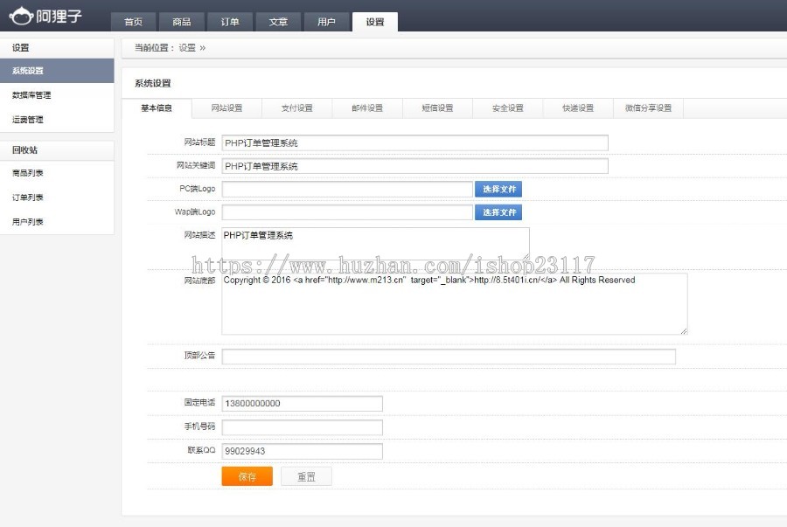787x527 pixels.
Task: Click the orange 保存 button
Action: pyautogui.click(x=247, y=476)
